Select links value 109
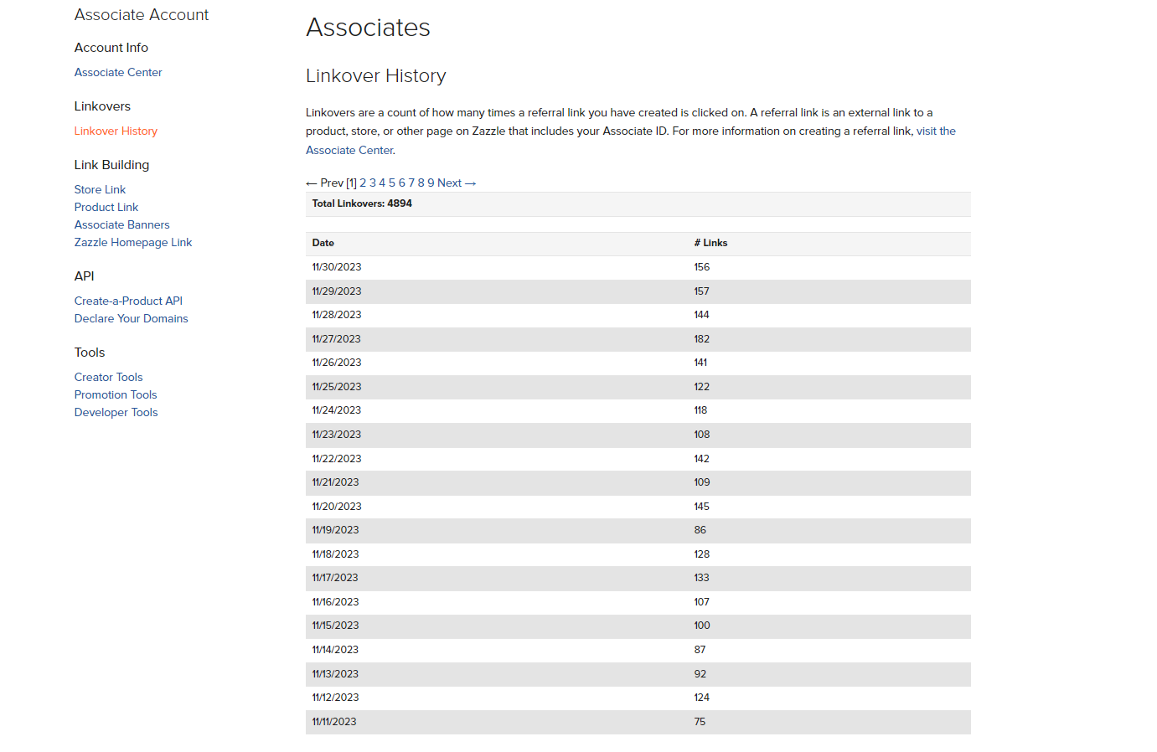The height and width of the screenshot is (752, 1157). click(701, 482)
